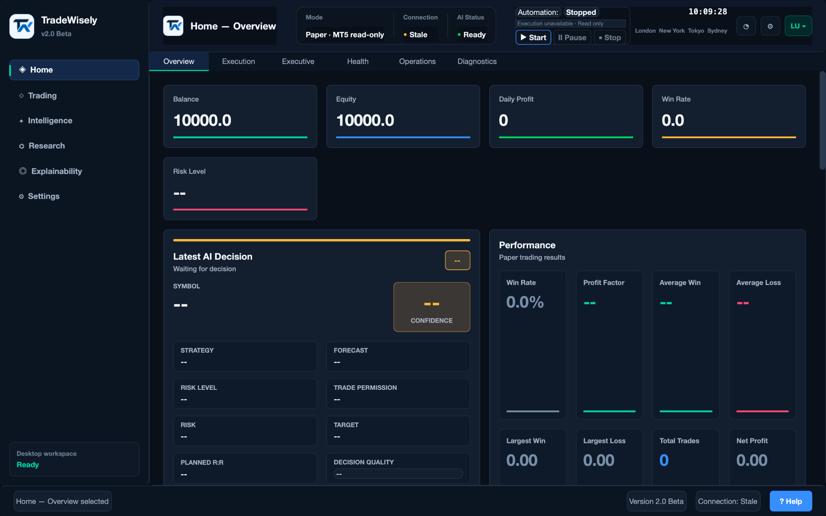Viewport: 826px width, 516px height.
Task: Click the vertical scrollbar on the right
Action: pyautogui.click(x=822, y=120)
